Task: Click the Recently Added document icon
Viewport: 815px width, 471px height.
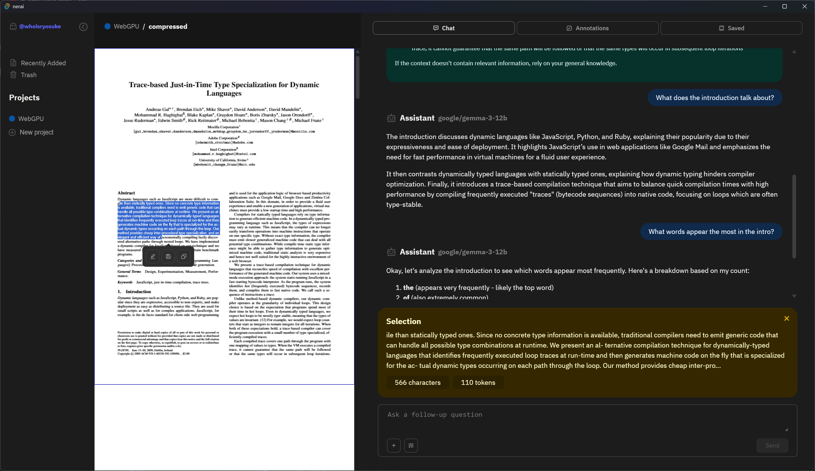Action: (14, 63)
